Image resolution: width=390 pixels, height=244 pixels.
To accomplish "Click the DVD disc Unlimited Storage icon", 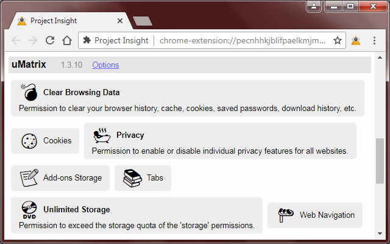I will tap(29, 210).
